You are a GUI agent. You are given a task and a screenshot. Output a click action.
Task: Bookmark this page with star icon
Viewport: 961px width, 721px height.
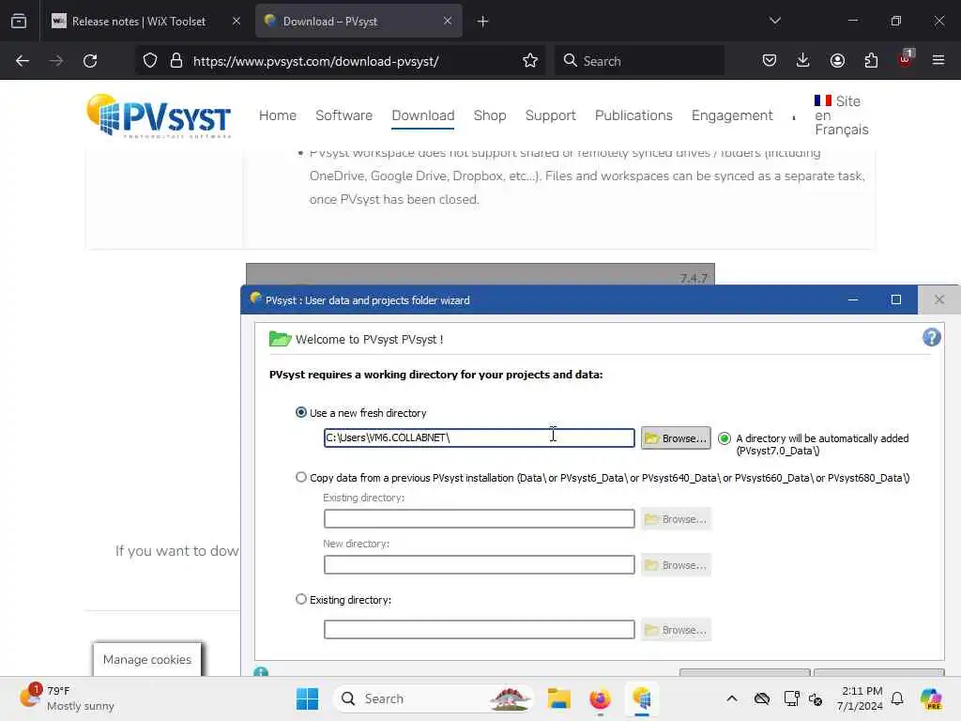coord(530,61)
